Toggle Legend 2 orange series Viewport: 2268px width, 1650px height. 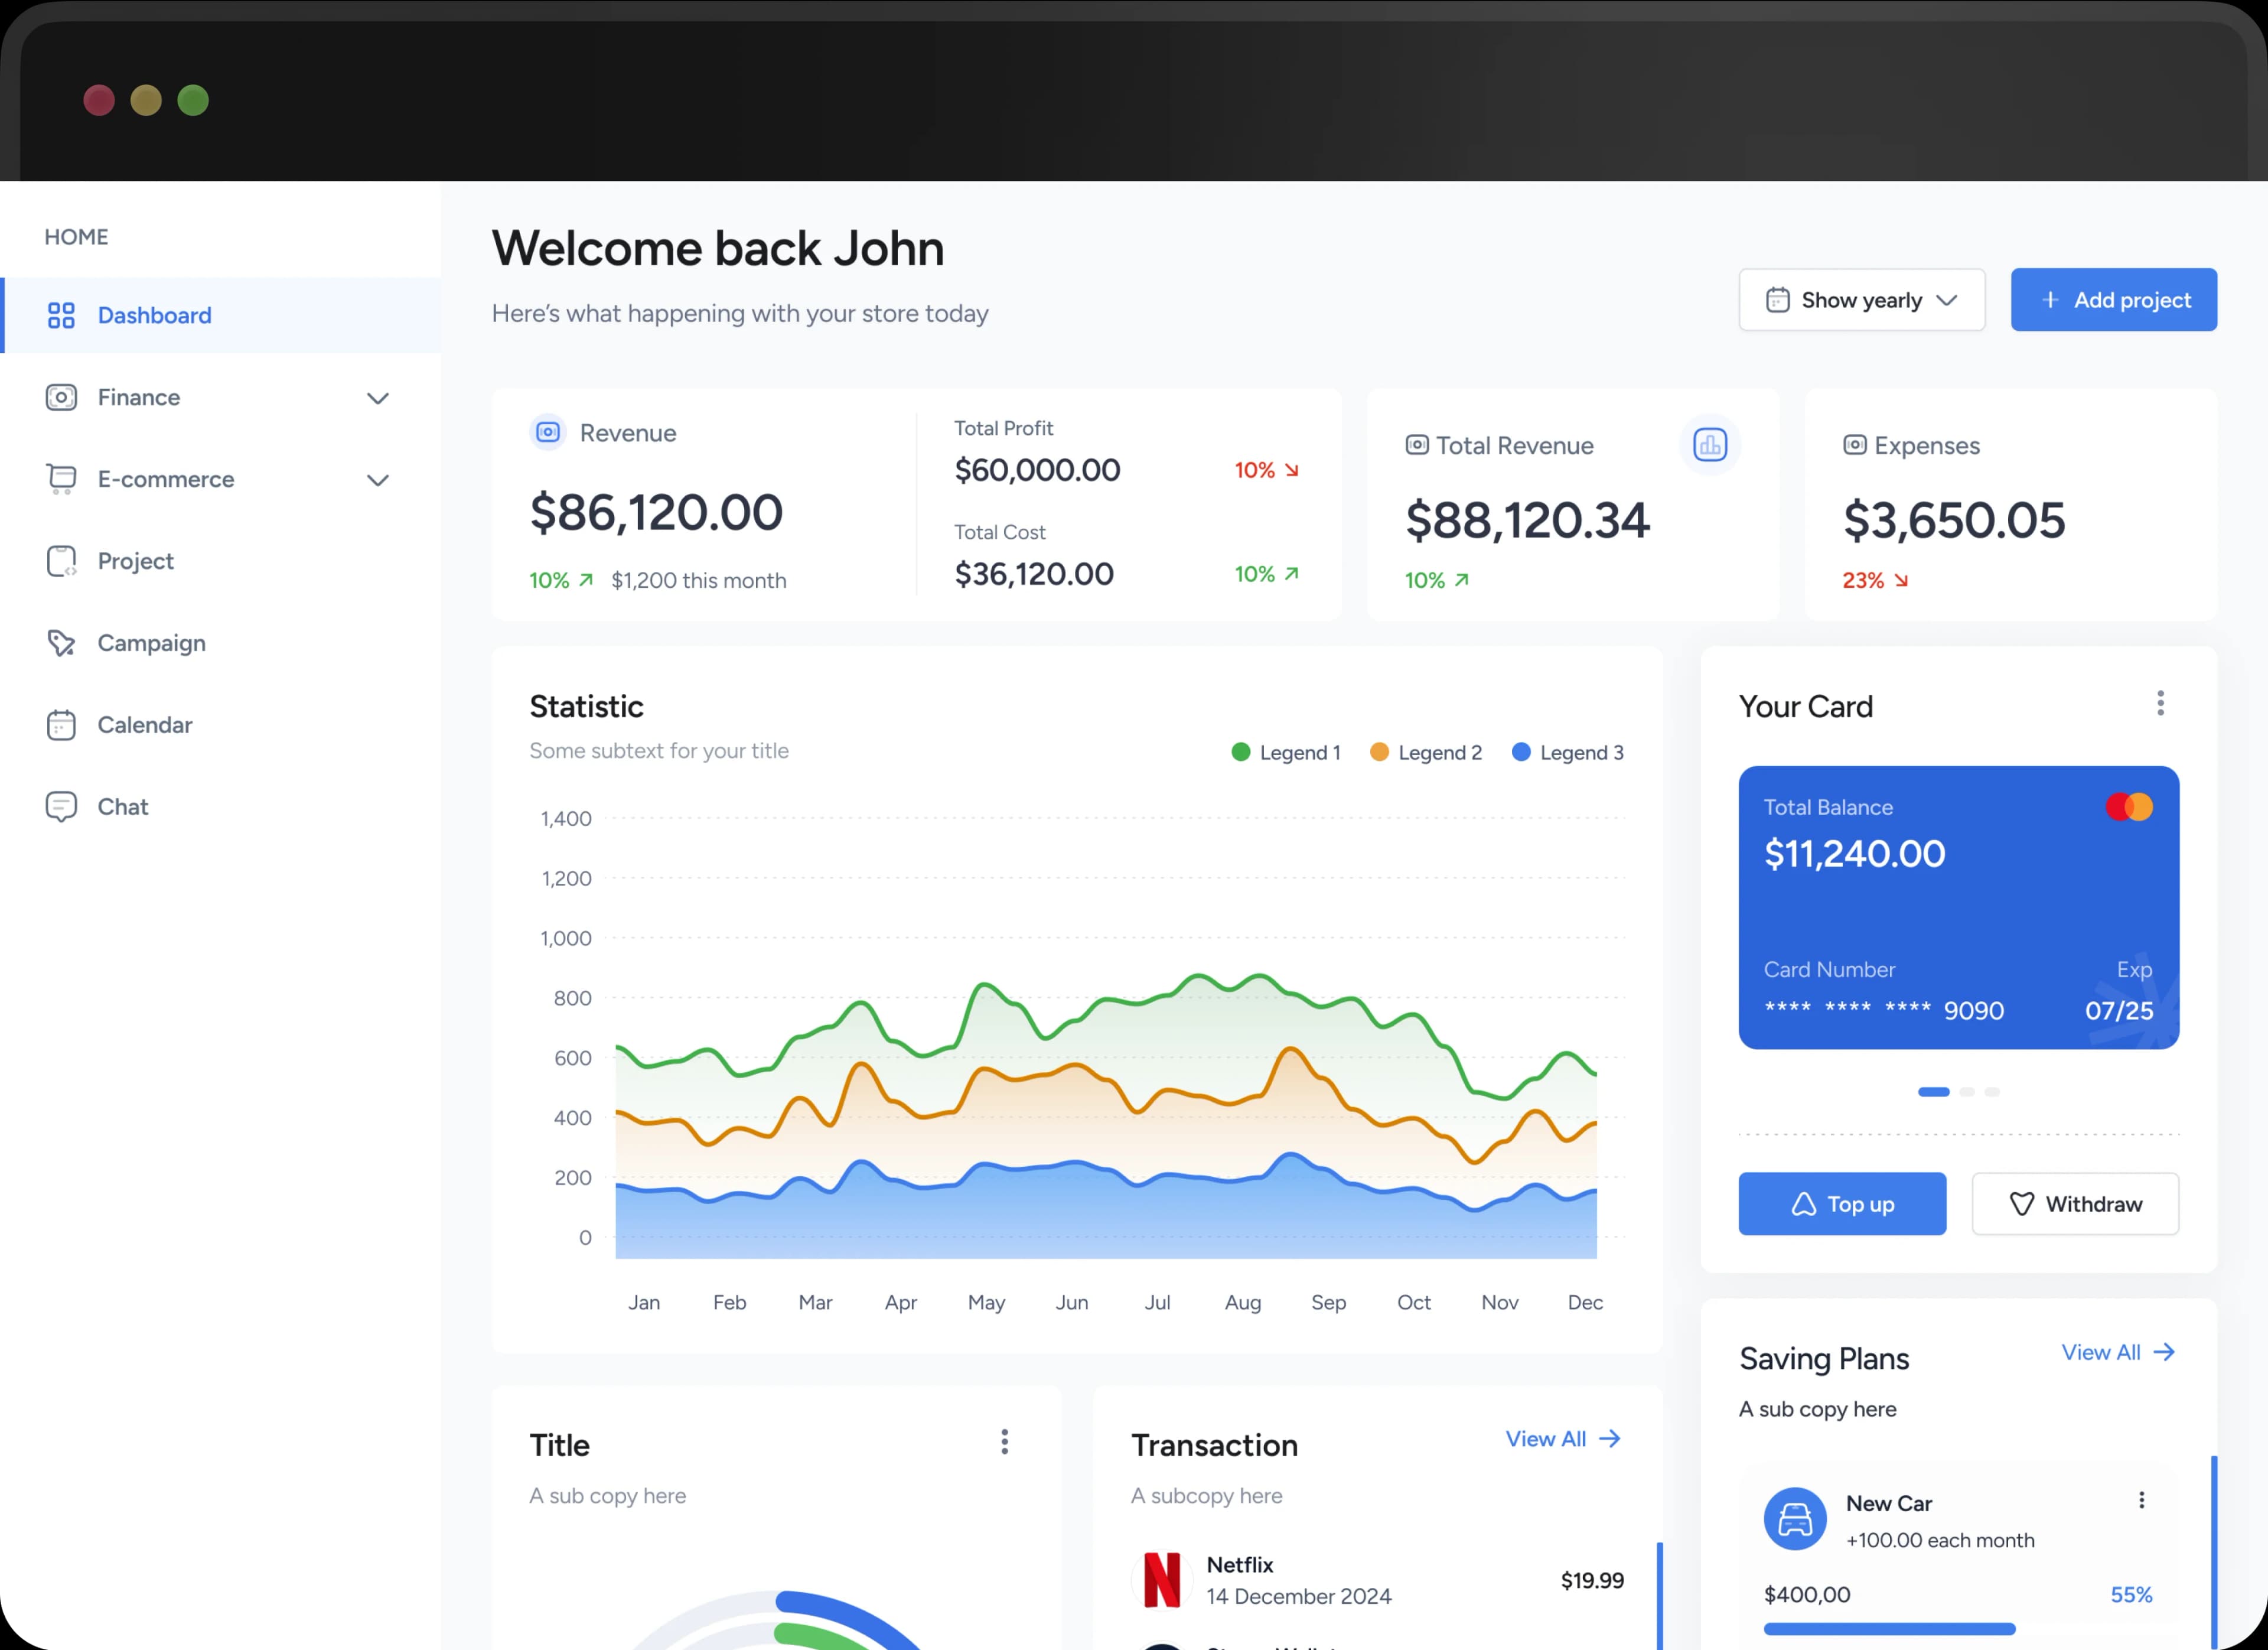1426,752
